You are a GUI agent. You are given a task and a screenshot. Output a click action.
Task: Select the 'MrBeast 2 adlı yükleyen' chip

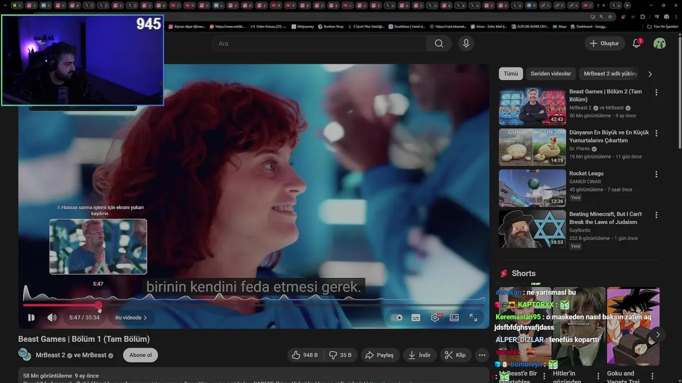pos(610,74)
